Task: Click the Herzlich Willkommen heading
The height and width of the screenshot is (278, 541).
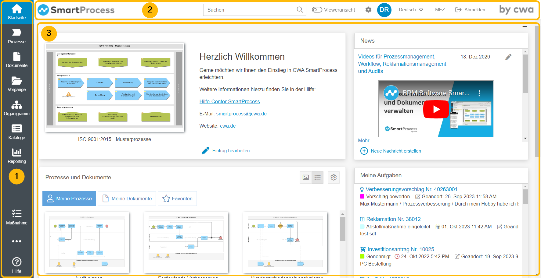Action: [242, 57]
